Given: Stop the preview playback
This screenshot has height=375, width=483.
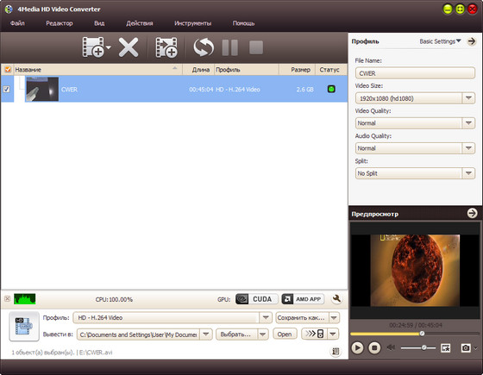Looking at the screenshot, I should coord(374,348).
